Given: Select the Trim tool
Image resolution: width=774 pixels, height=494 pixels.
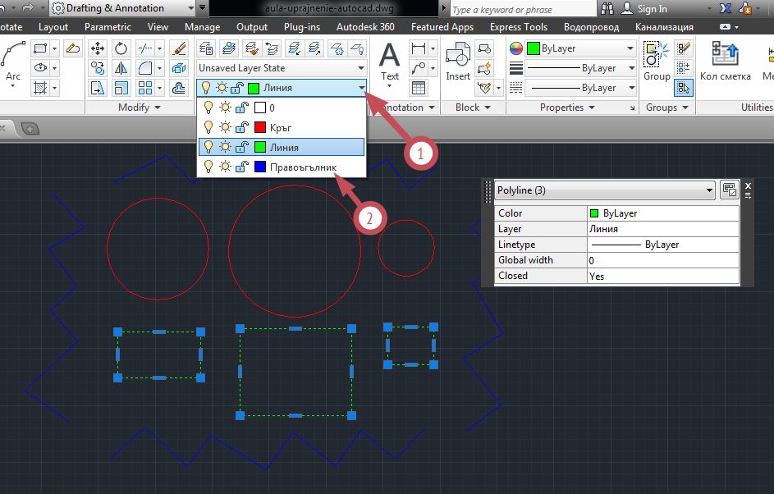Looking at the screenshot, I should point(145,48).
